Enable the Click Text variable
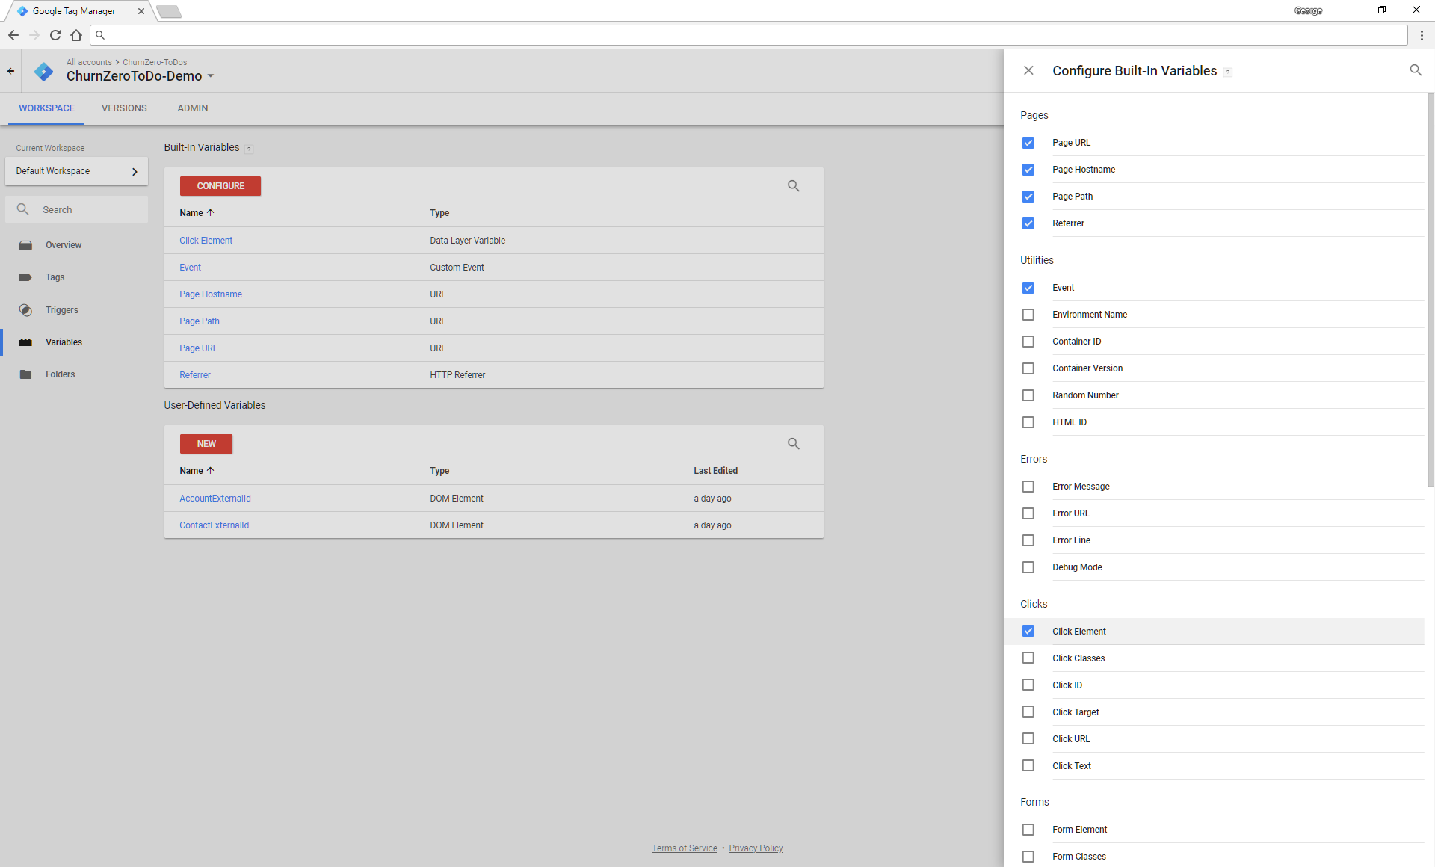Viewport: 1435px width, 867px height. (x=1028, y=765)
